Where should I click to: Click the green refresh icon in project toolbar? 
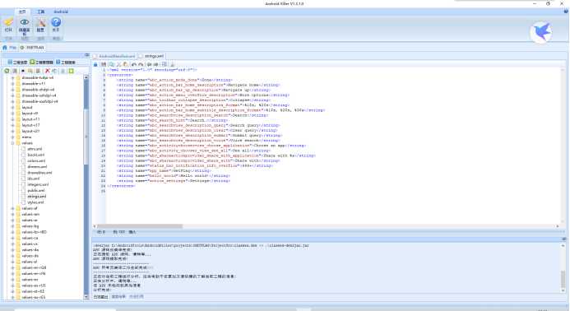coord(7,71)
